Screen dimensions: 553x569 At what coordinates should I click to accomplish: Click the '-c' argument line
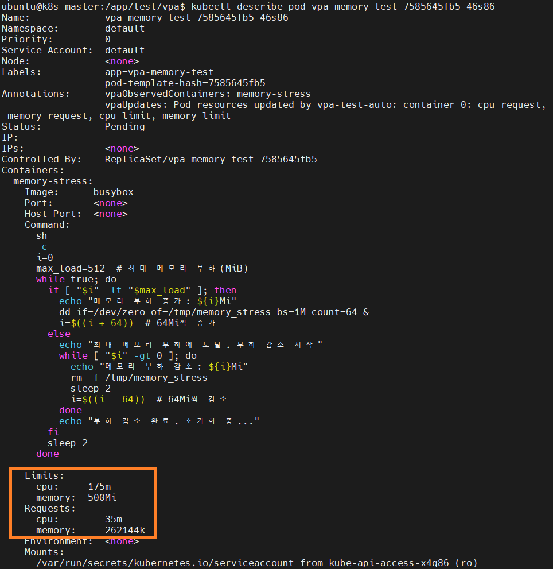(x=42, y=247)
